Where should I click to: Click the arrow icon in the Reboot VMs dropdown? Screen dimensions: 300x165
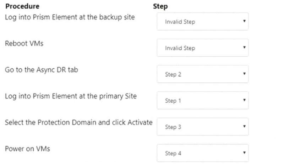click(244, 47)
